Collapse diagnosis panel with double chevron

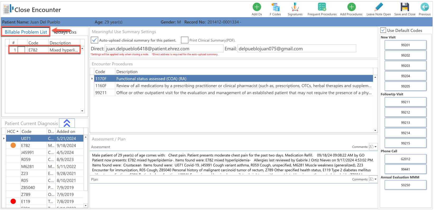(x=67, y=123)
